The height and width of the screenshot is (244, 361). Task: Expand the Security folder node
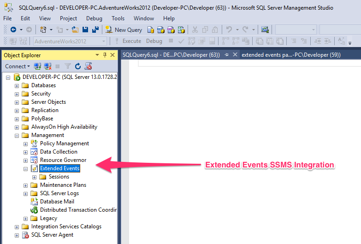coord(17,94)
